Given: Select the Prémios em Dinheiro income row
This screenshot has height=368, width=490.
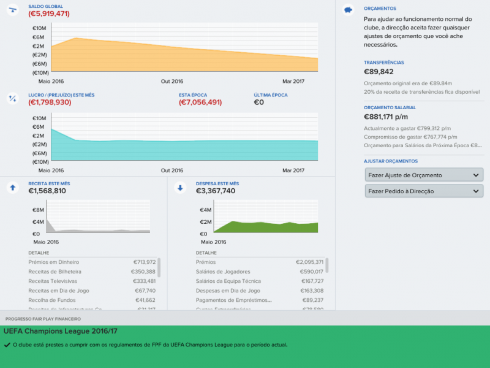Looking at the screenshot, I should (x=92, y=262).
